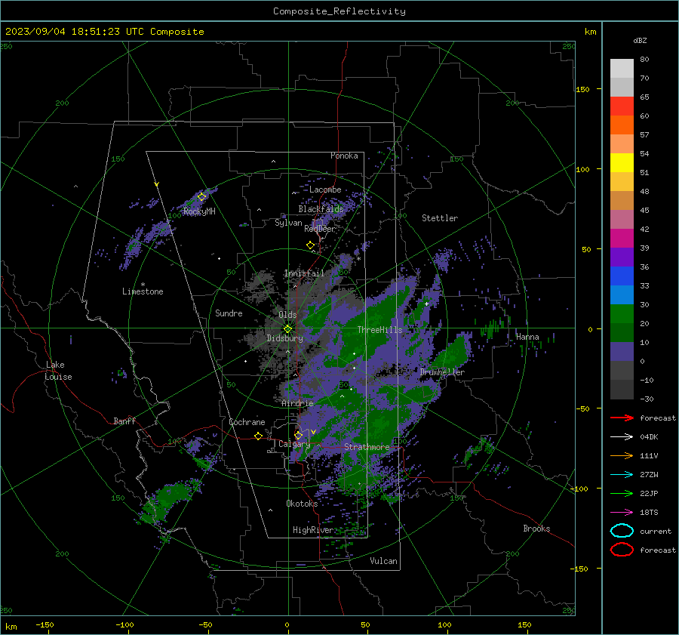Click the 51 dBZ yellow swatch
679x635 pixels.
(622, 162)
